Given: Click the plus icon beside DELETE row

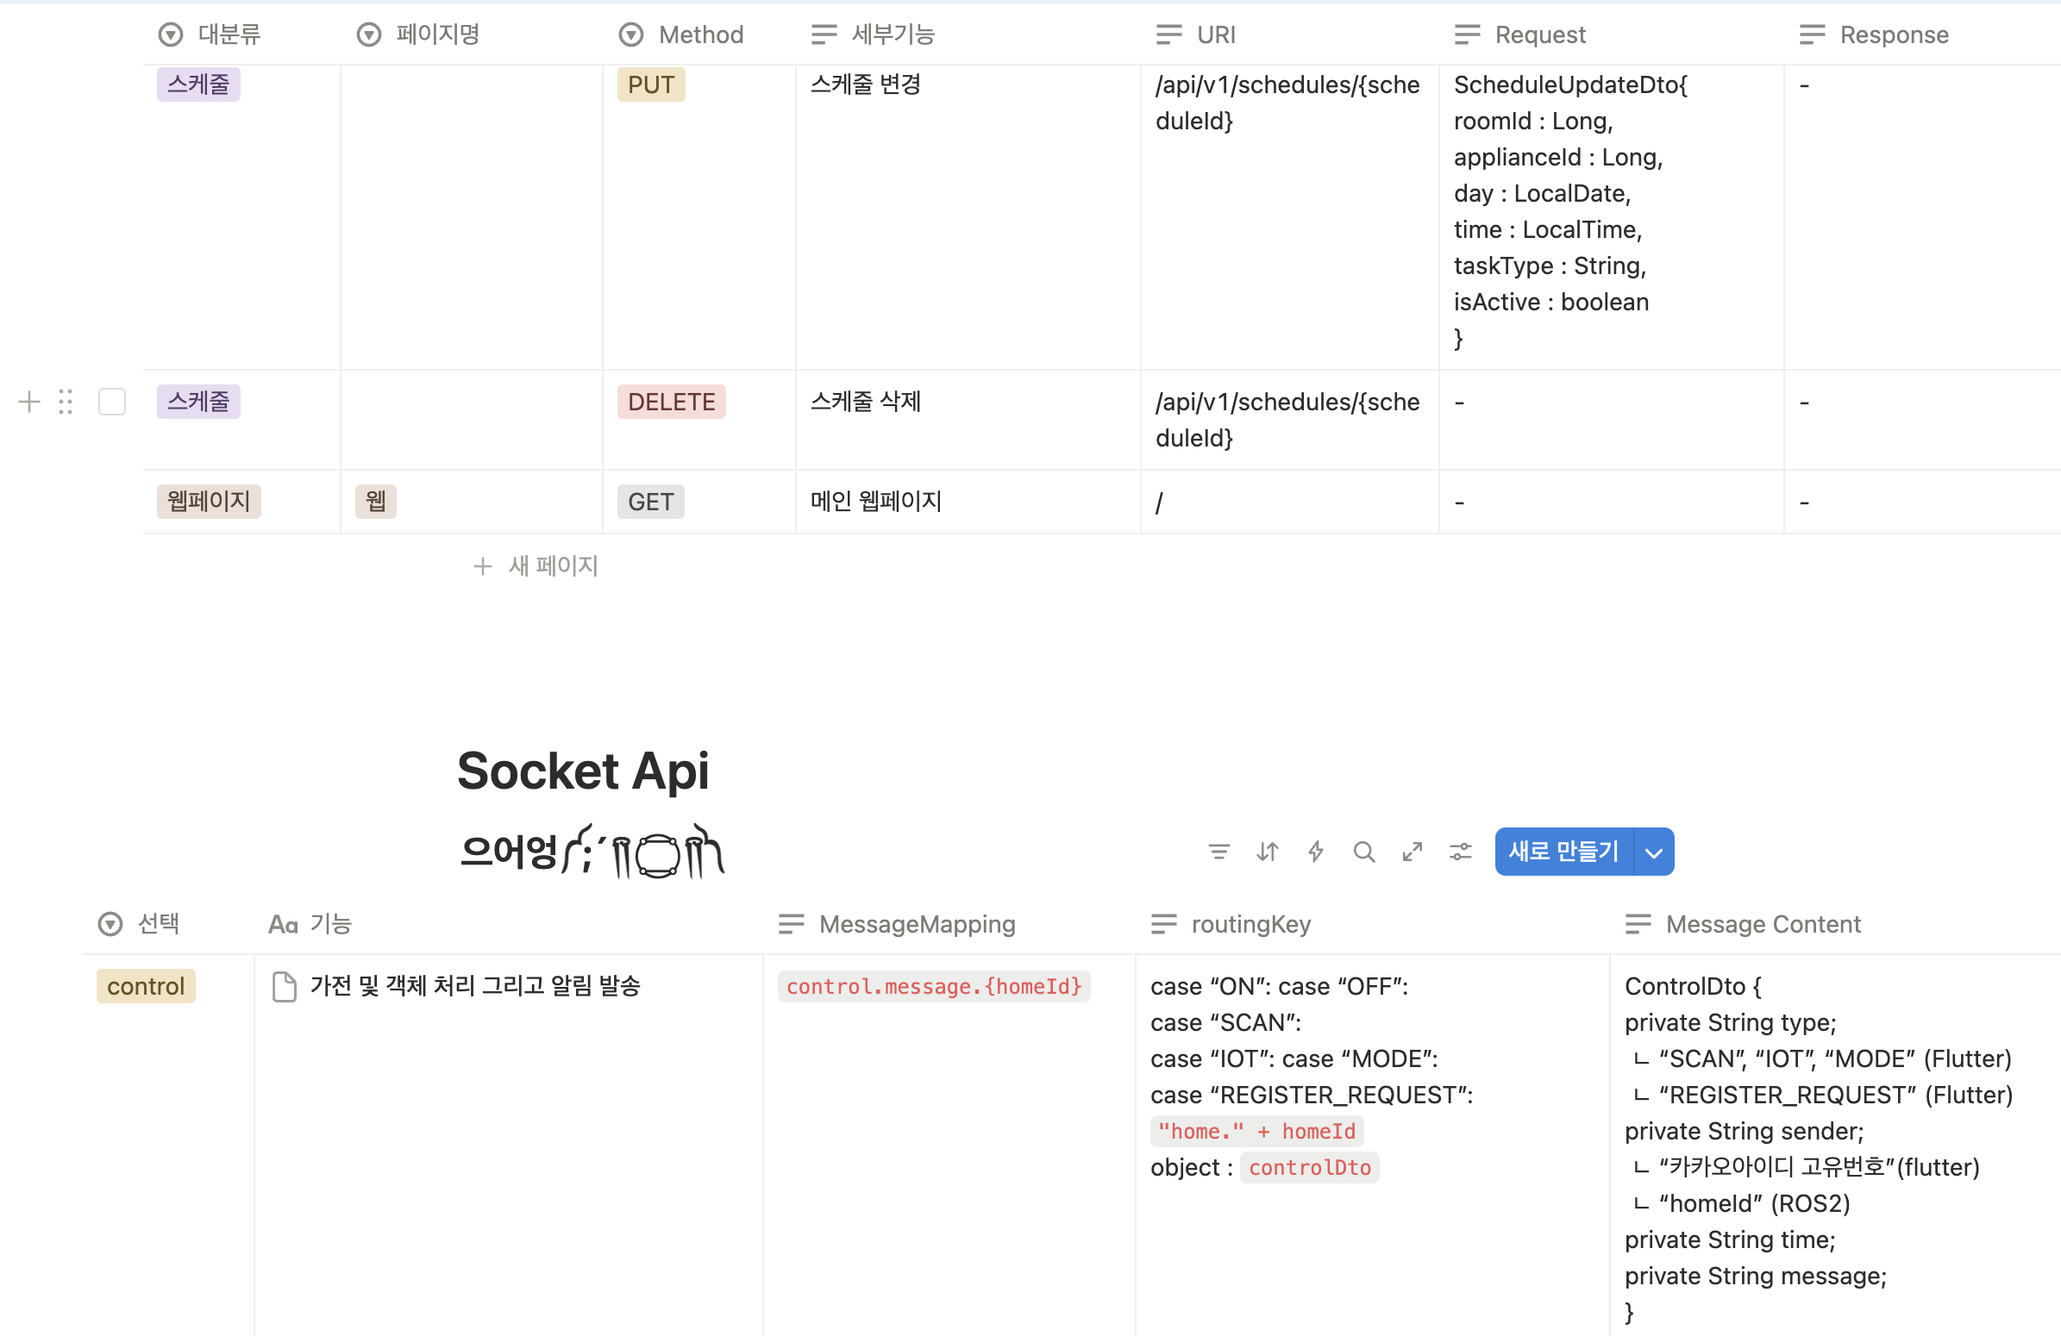Looking at the screenshot, I should tap(28, 402).
